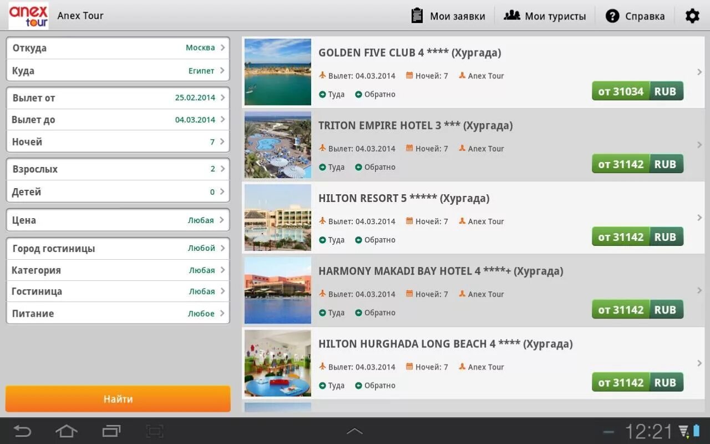Tap price button for Hilton Resort 5
Viewport: 710px width, 444px height.
tap(637, 236)
